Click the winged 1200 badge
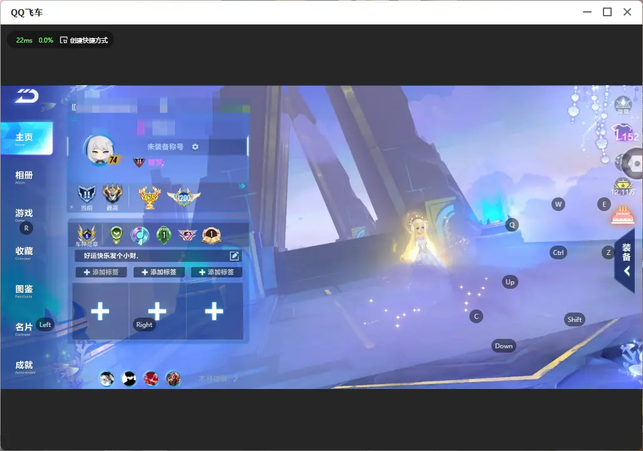 (x=184, y=198)
